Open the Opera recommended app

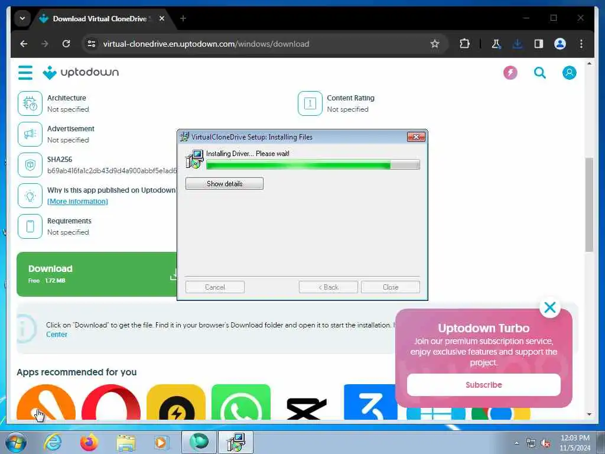(x=111, y=402)
